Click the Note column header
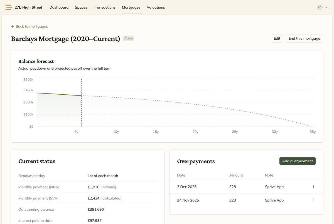The height and width of the screenshot is (224, 334). point(269,175)
